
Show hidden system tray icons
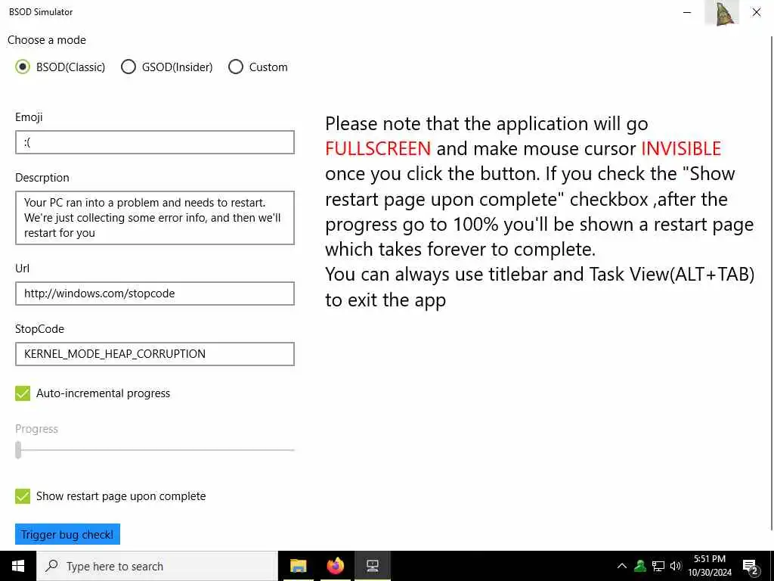tap(622, 566)
